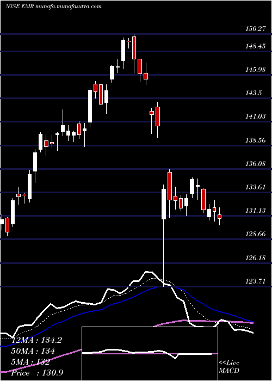The image size is (272, 381).
Task: Open the MACD inset panel
Action: pos(150,354)
